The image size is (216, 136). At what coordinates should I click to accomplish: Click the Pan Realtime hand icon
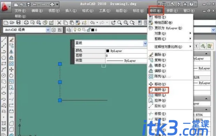coord(113,22)
